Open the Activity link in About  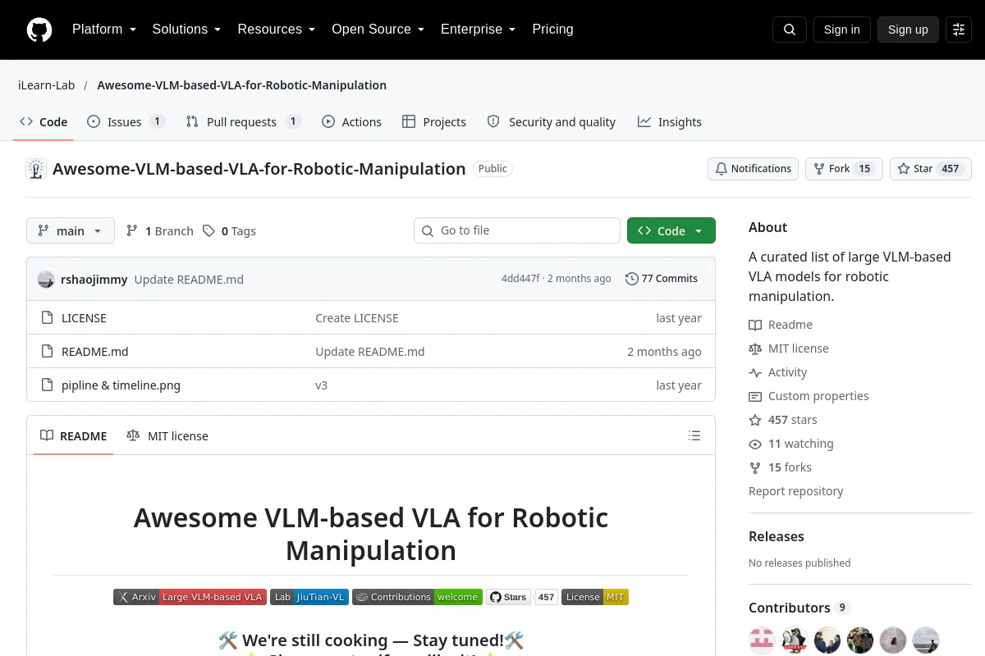[778, 372]
